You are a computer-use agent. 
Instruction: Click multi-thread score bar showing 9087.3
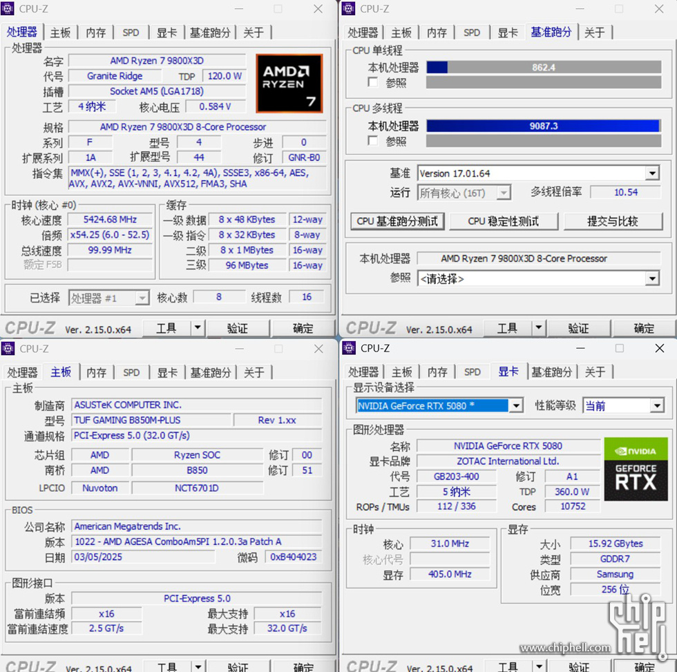click(544, 126)
